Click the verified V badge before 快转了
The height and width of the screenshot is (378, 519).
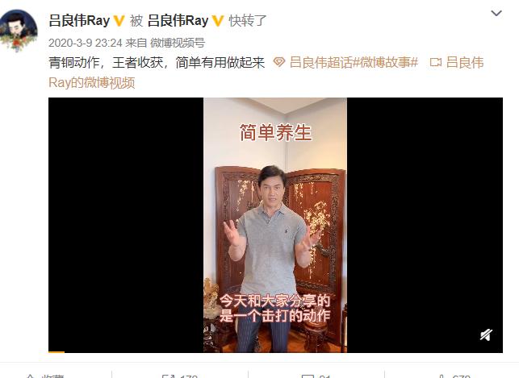pos(218,21)
